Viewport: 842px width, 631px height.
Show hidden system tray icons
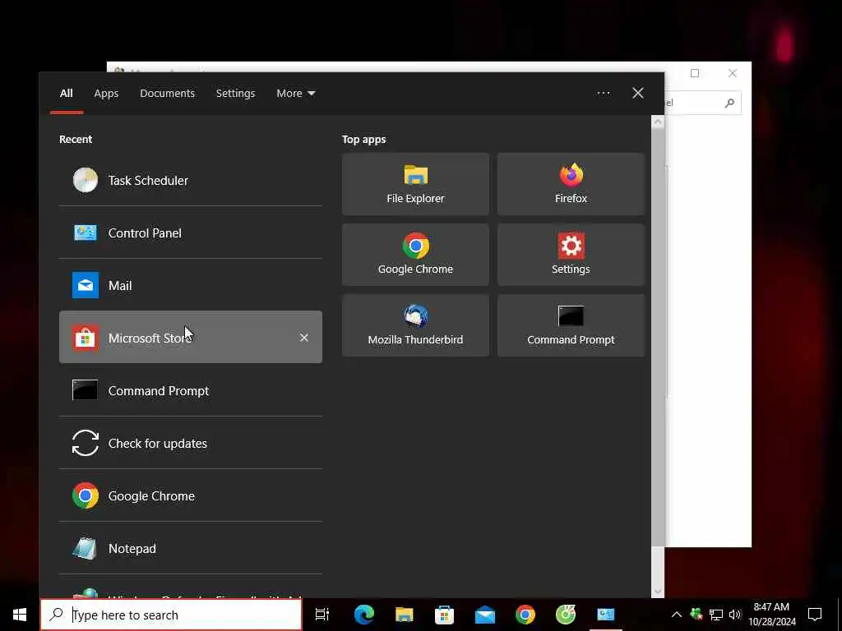tap(677, 615)
